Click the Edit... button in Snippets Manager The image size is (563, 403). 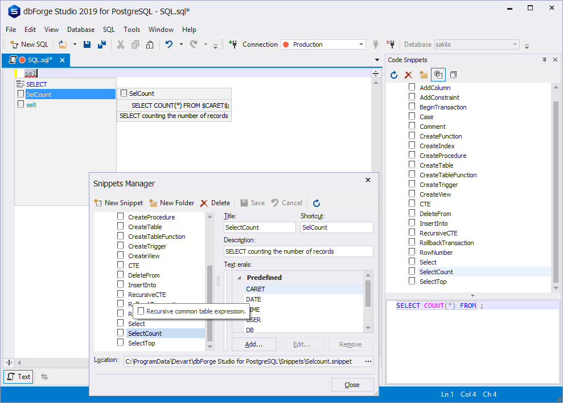tap(302, 344)
